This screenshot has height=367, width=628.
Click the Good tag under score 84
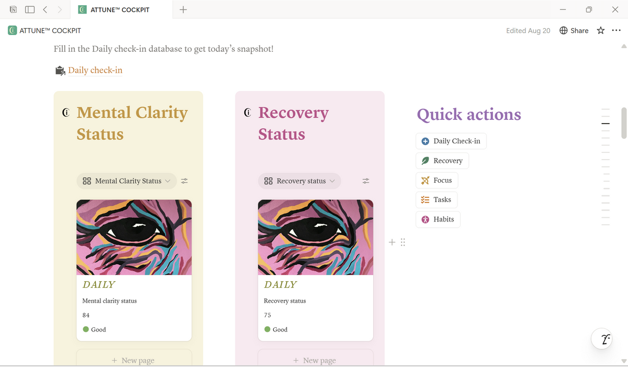pyautogui.click(x=94, y=329)
